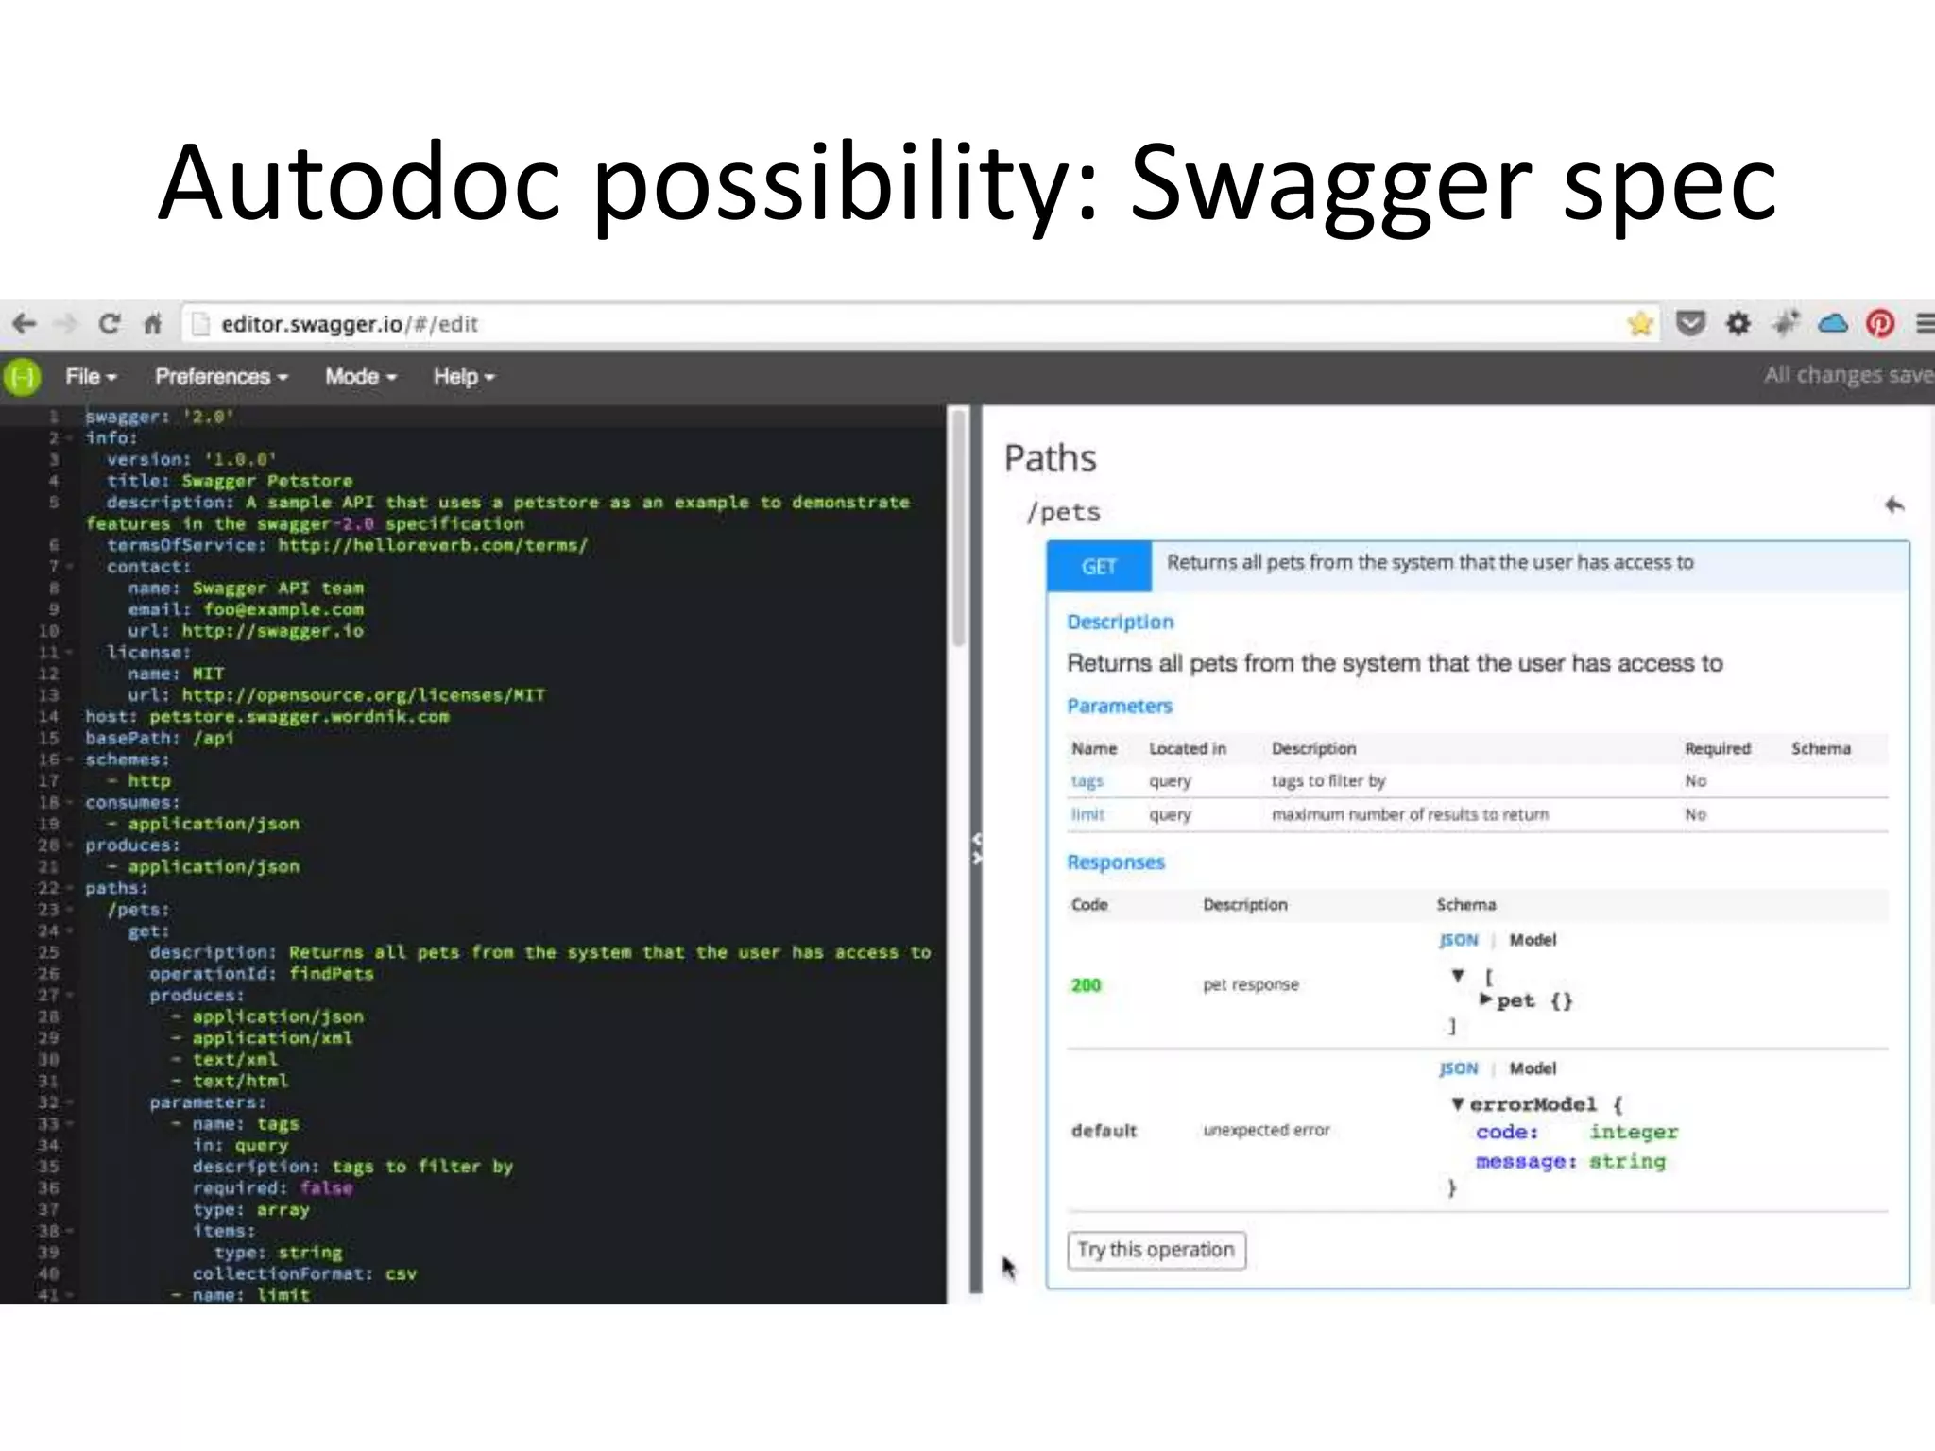This screenshot has width=1935, height=1451.
Task: Click the basePath: /api line
Action: click(x=159, y=738)
